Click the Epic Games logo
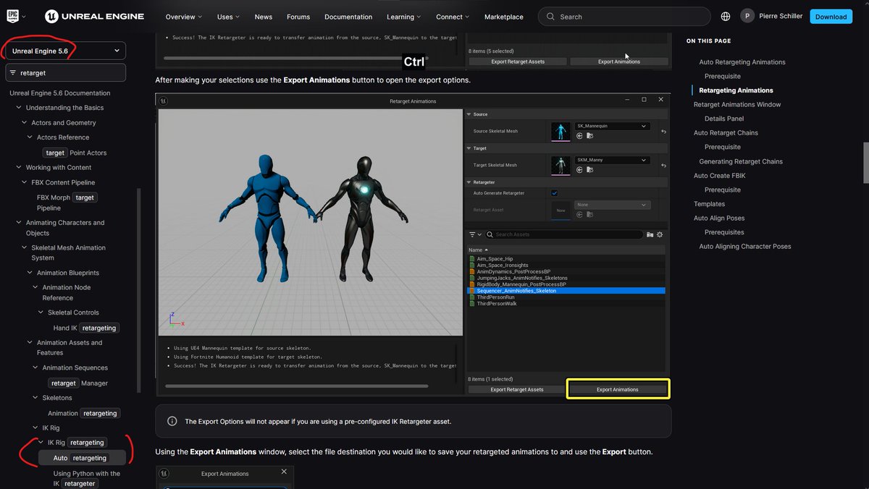 (x=14, y=16)
